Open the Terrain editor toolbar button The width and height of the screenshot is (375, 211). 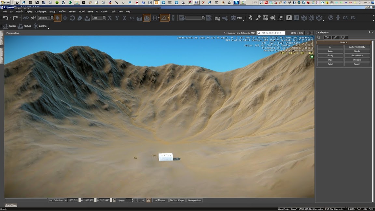pyautogui.click(x=9, y=26)
